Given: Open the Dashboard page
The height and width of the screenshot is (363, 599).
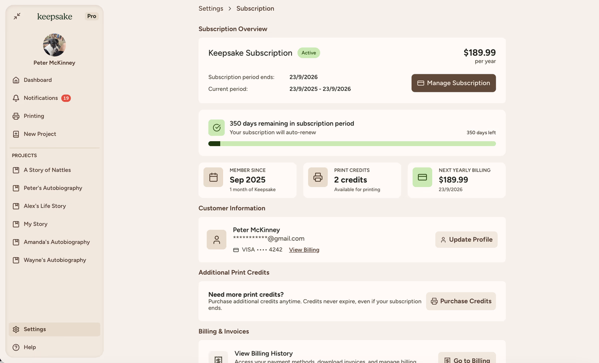Looking at the screenshot, I should 37,80.
